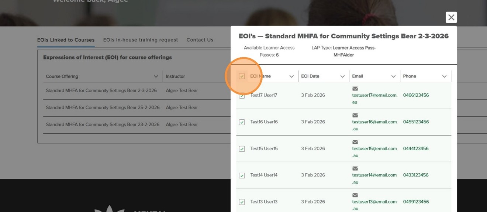Viewport: 487px width, 212px height.
Task: Click the envelope icon for Test15 User15
Action: (355, 142)
